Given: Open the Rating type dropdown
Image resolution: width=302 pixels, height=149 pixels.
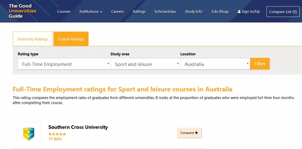Looking at the screenshot, I should 64,64.
